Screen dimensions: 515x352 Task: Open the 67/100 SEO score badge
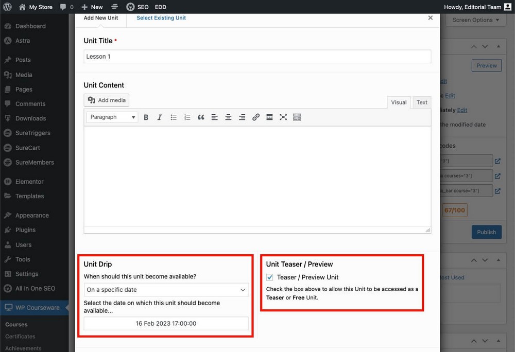455,210
